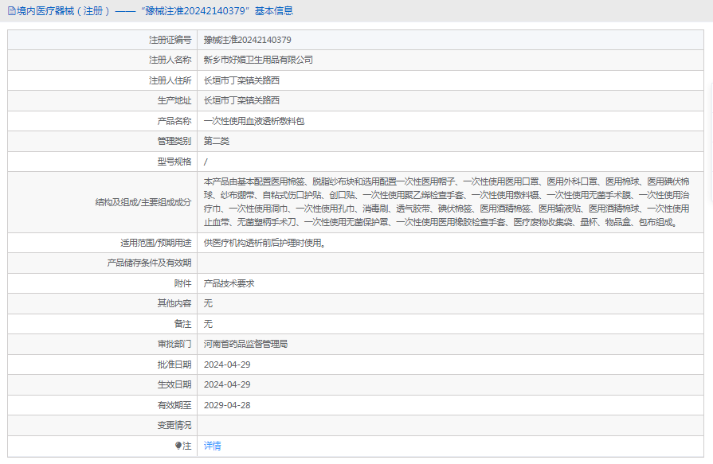Click attachment value 产品技术要求
Viewport: 713px width, 464px height.
point(229,283)
